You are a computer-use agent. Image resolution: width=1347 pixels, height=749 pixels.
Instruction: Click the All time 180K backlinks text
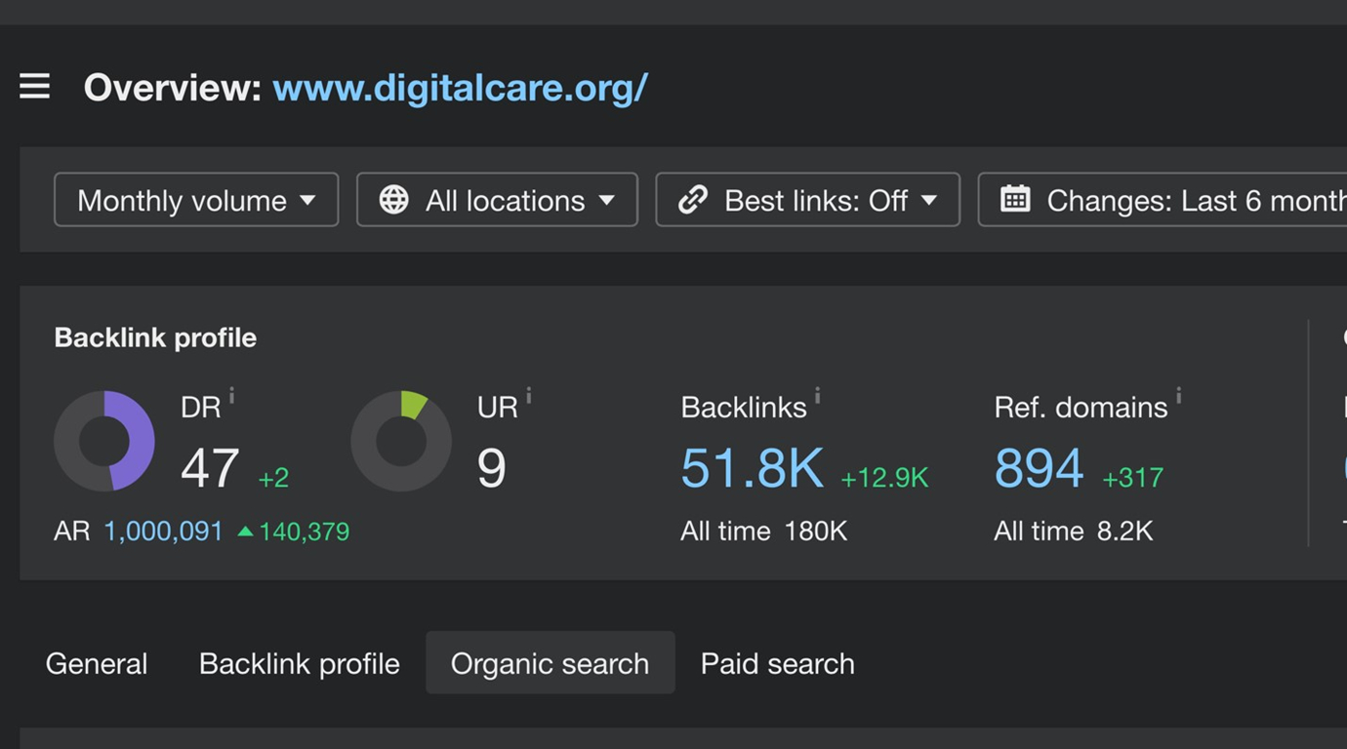tap(764, 532)
